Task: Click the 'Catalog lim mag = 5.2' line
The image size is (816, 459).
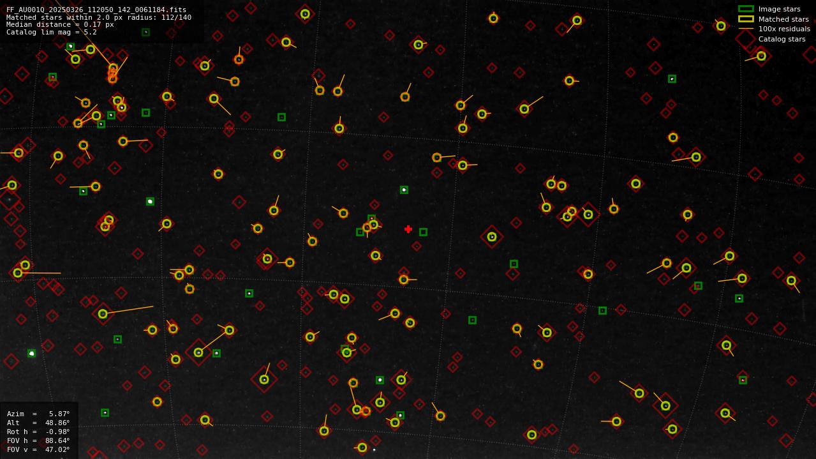Action: tap(52, 32)
